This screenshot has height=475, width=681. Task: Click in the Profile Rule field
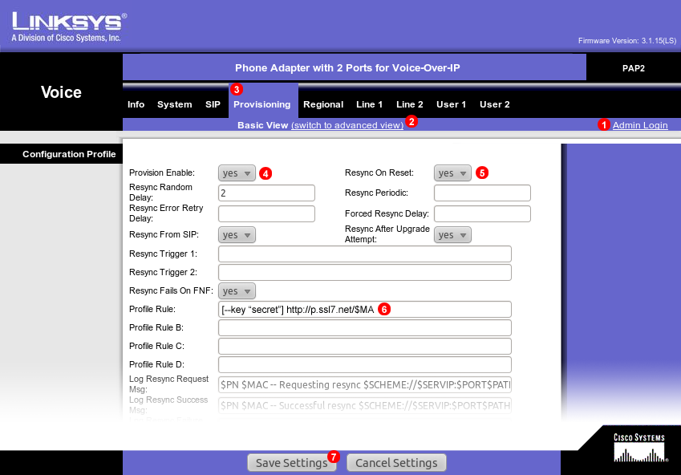(365, 309)
